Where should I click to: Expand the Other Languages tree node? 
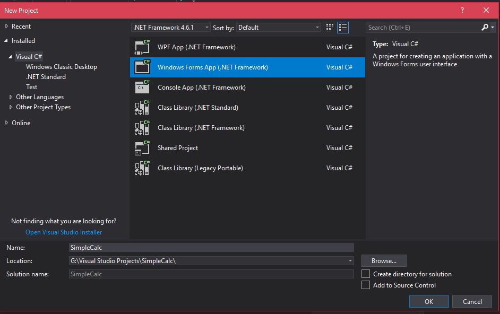tap(11, 97)
